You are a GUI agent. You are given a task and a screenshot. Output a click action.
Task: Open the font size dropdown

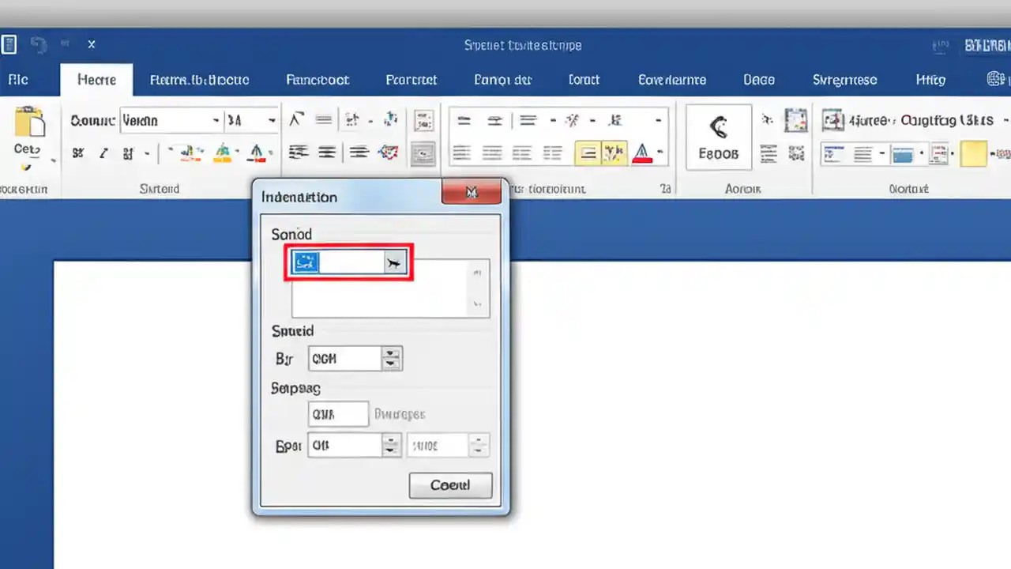pos(272,120)
